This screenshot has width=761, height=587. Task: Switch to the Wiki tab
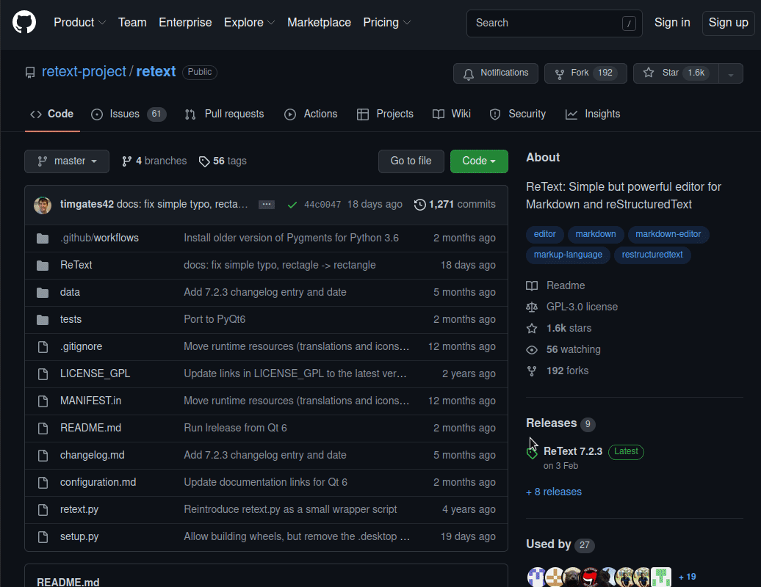tap(451, 114)
